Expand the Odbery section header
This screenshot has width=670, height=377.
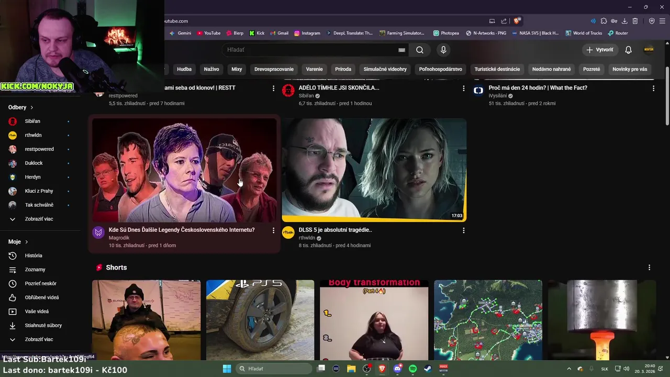pyautogui.click(x=21, y=107)
